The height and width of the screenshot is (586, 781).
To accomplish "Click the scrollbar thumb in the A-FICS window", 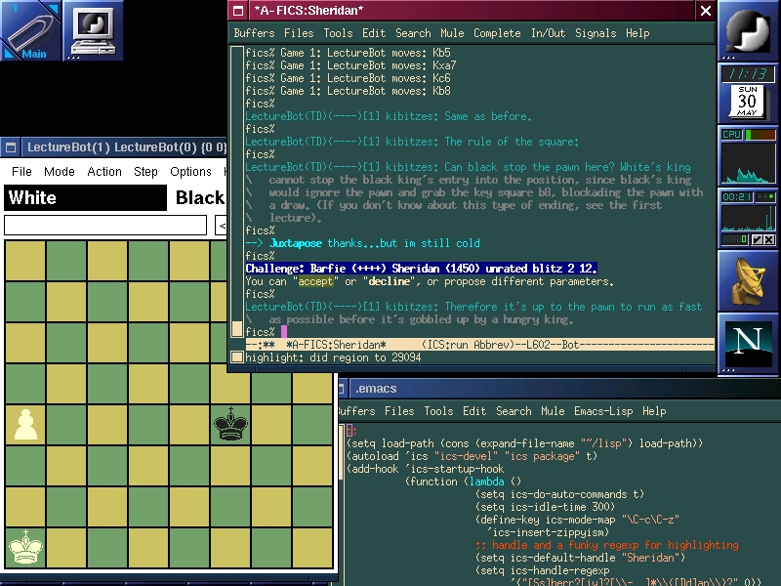I will click(x=237, y=328).
